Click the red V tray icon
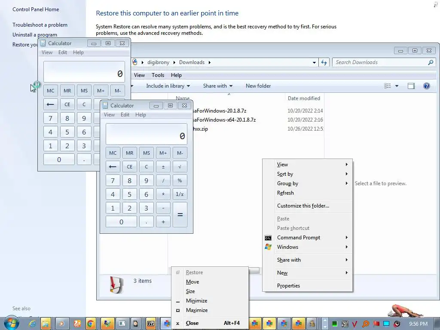The image size is (440, 330). coord(354,324)
